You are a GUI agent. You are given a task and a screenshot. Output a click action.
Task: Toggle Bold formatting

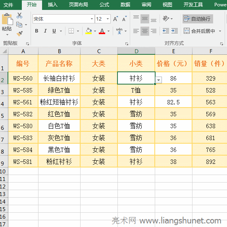tap(37, 31)
